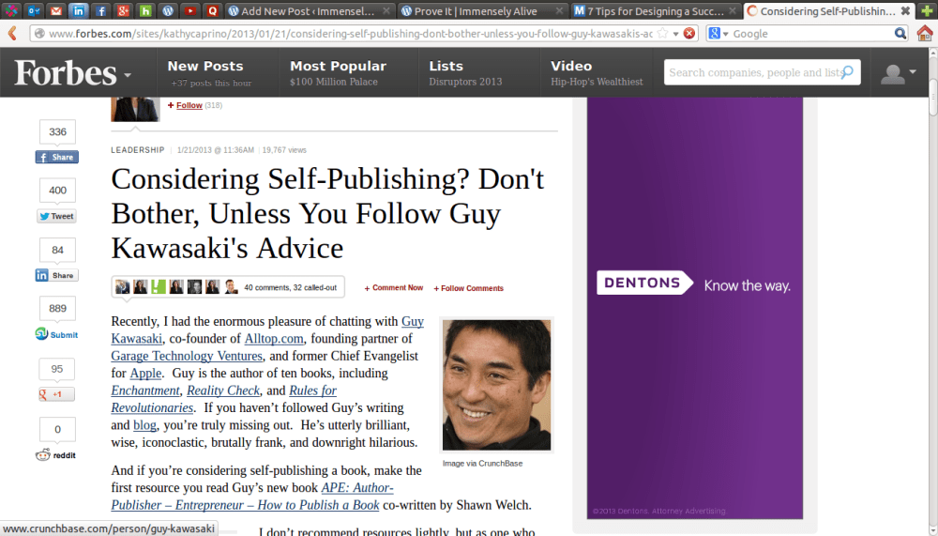Open the user account profile dropdown
Viewport: 938px width, 536px height.
(899, 73)
